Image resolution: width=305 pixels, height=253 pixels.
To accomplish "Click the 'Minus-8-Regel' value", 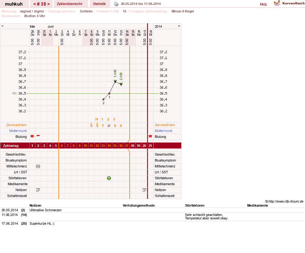I will coord(183,11).
